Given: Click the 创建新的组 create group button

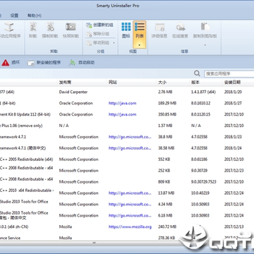Looking at the screenshot, I should (x=99, y=25).
